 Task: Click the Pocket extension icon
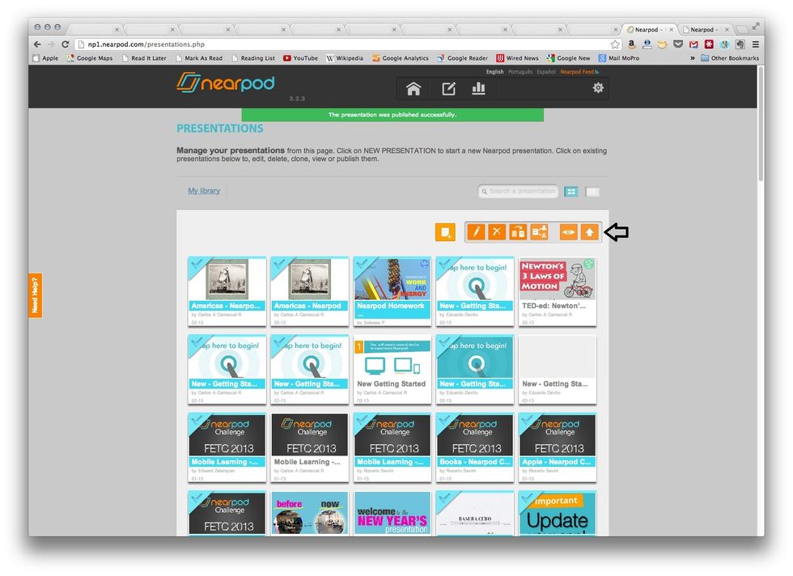tap(678, 44)
